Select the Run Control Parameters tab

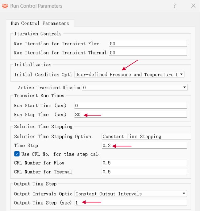click(x=40, y=23)
